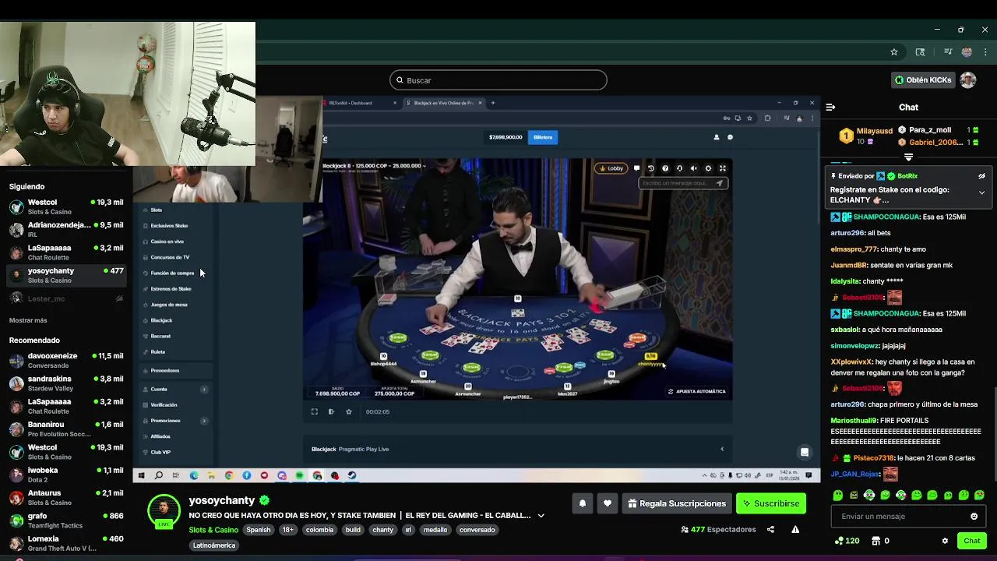Viewport: 997px width, 561px height.
Task: Hide the pinned BotRix message
Action: [981, 176]
